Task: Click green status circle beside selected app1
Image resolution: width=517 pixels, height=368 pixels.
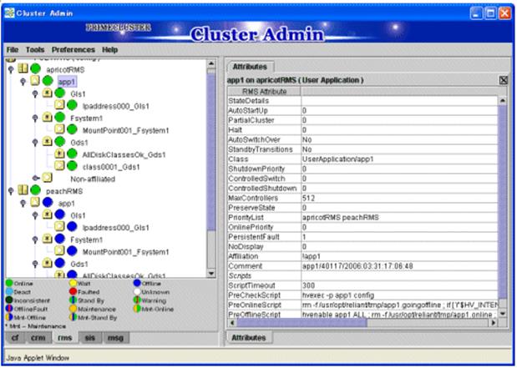Action: coord(48,81)
